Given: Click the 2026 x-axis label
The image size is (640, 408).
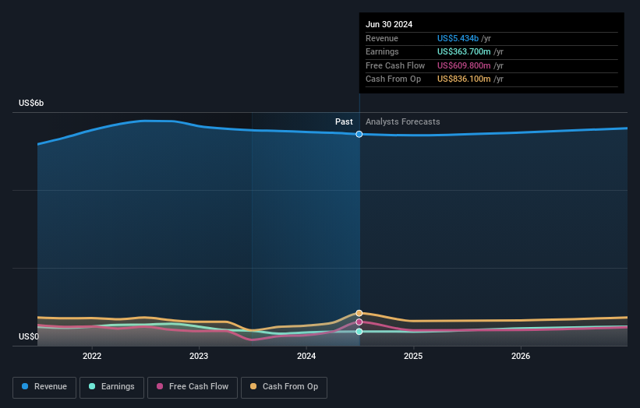Looking at the screenshot, I should click(521, 356).
